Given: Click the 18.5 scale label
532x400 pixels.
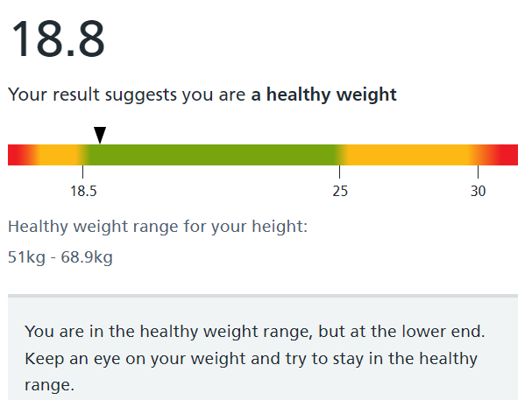Looking at the screenshot, I should [x=83, y=191].
